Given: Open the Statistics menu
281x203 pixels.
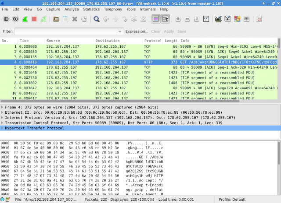Looking at the screenshot, I should [x=91, y=9].
